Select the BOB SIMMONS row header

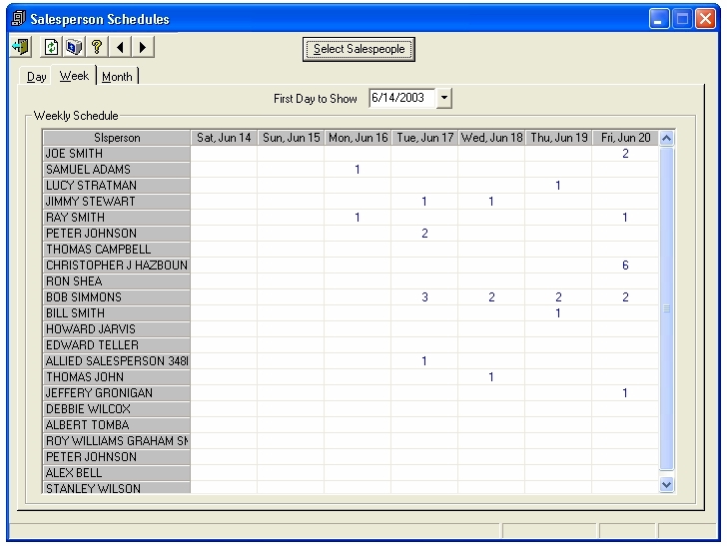[x=117, y=297]
